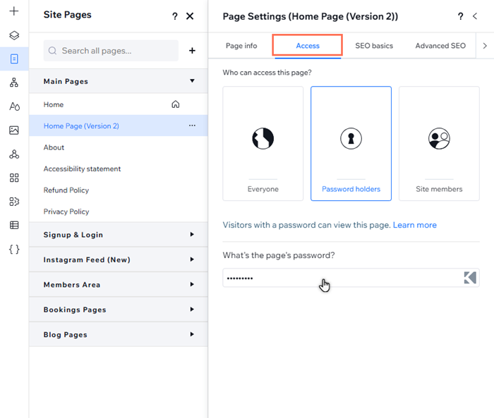The image size is (494, 418).
Task: Switch to the SEO basics tab
Action: pos(373,46)
